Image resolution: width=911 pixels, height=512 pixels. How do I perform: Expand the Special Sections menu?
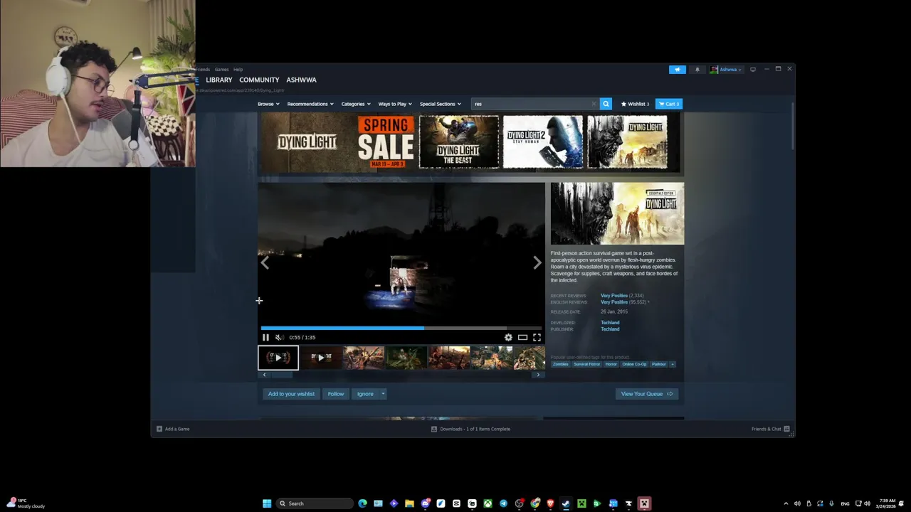(440, 104)
